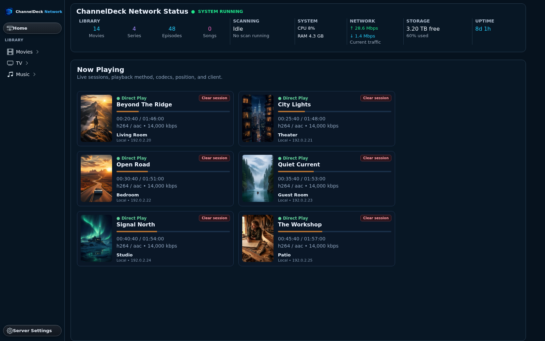Image resolution: width=545 pixels, height=341 pixels.
Task: Click the 14 Movies count
Action: [x=96, y=29]
